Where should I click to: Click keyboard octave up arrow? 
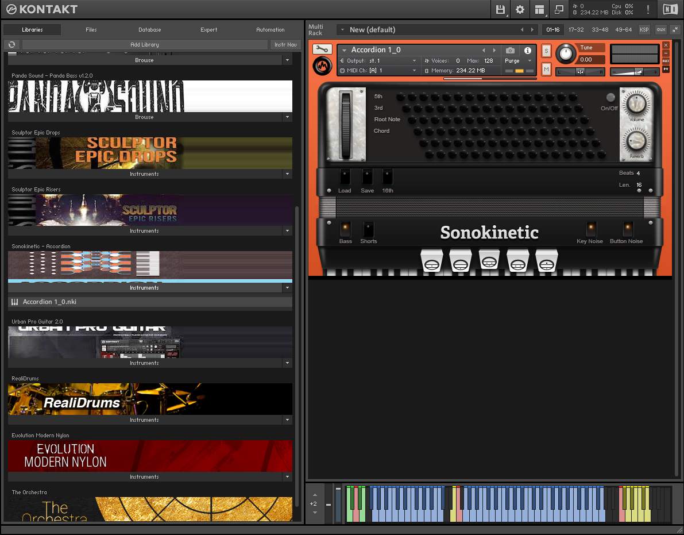click(315, 495)
